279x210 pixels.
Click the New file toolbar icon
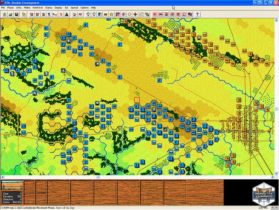[5, 14]
